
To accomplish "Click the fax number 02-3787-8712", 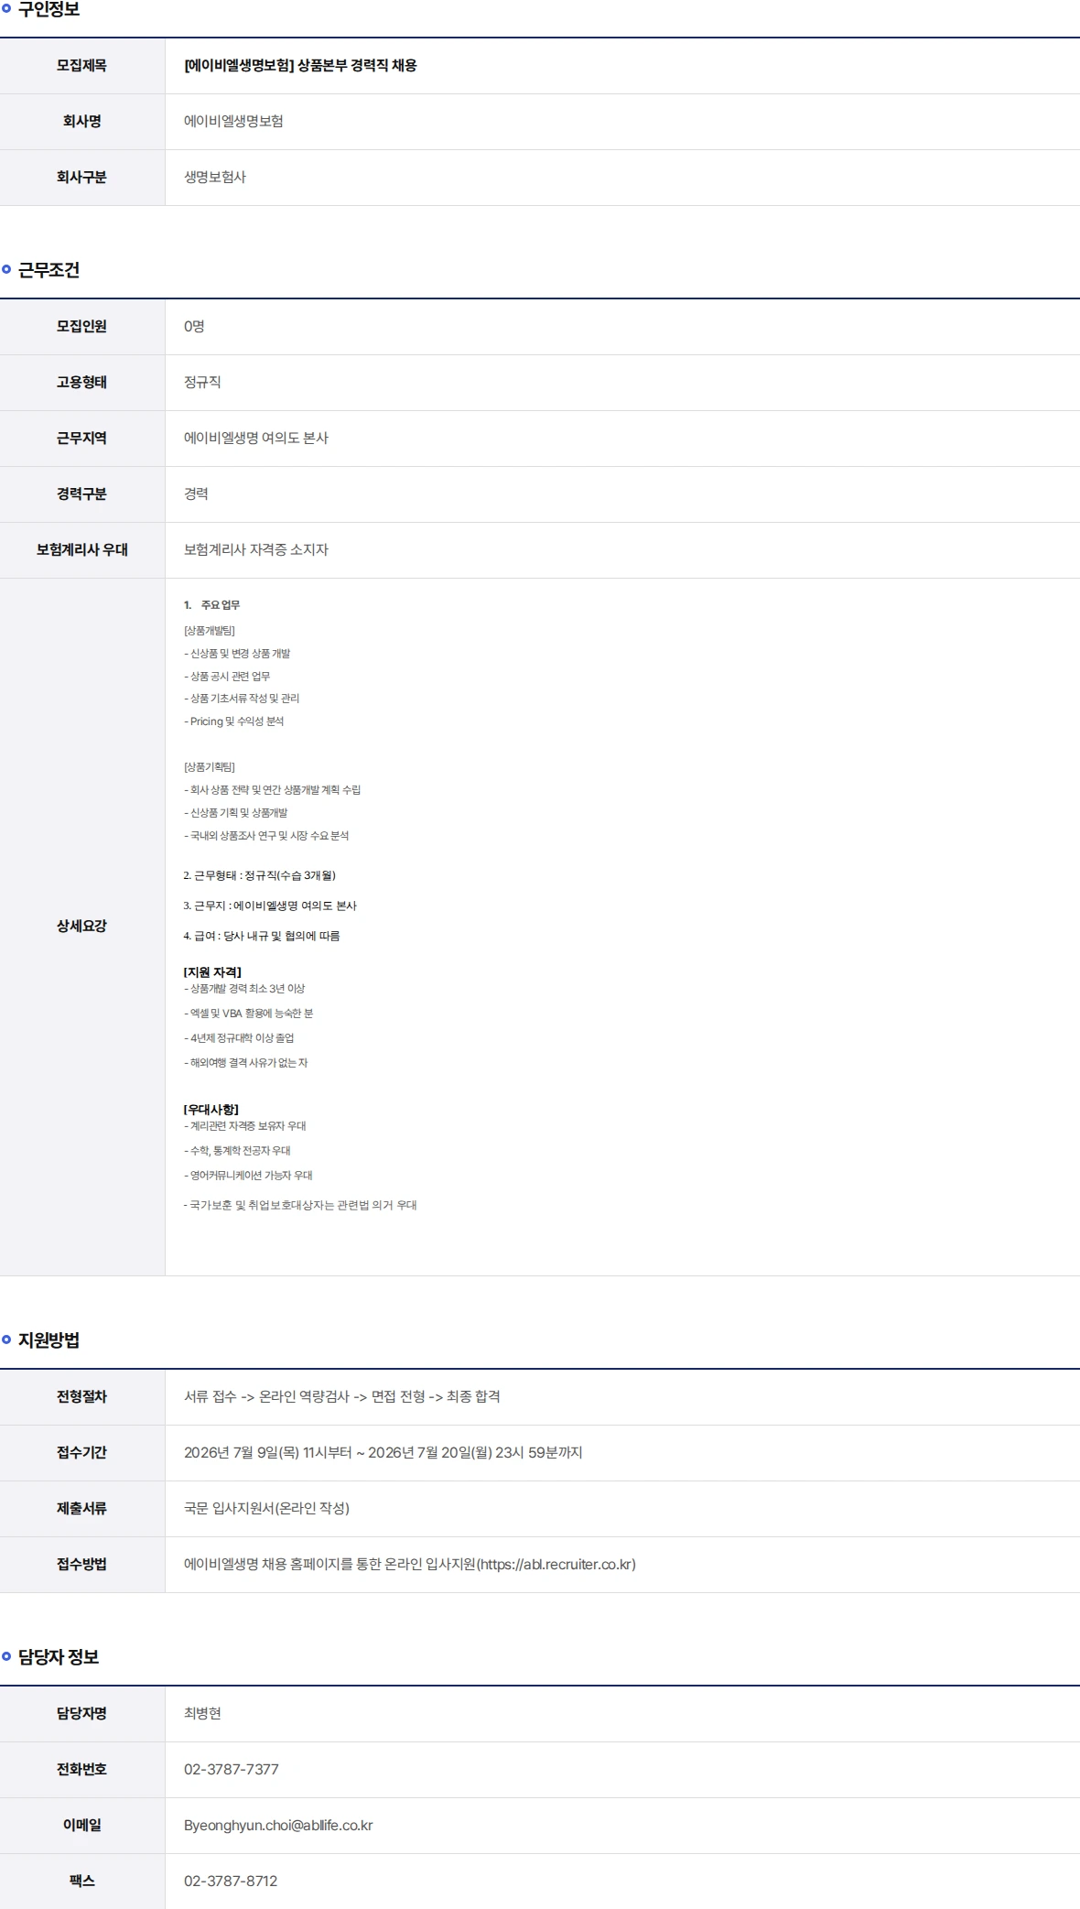I will pyautogui.click(x=231, y=1882).
